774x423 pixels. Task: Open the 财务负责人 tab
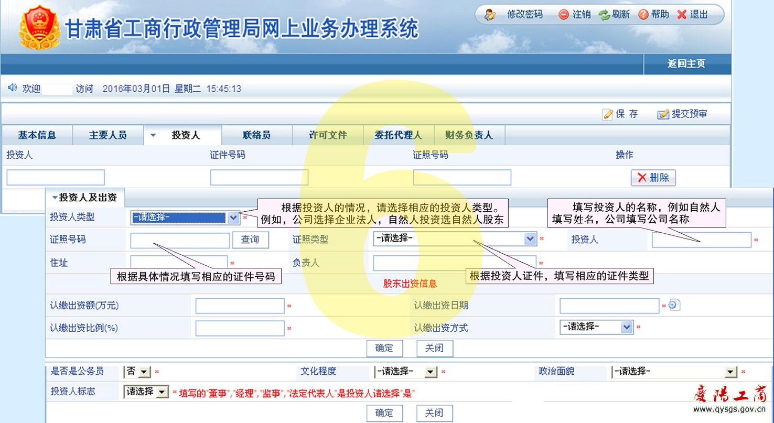(469, 135)
